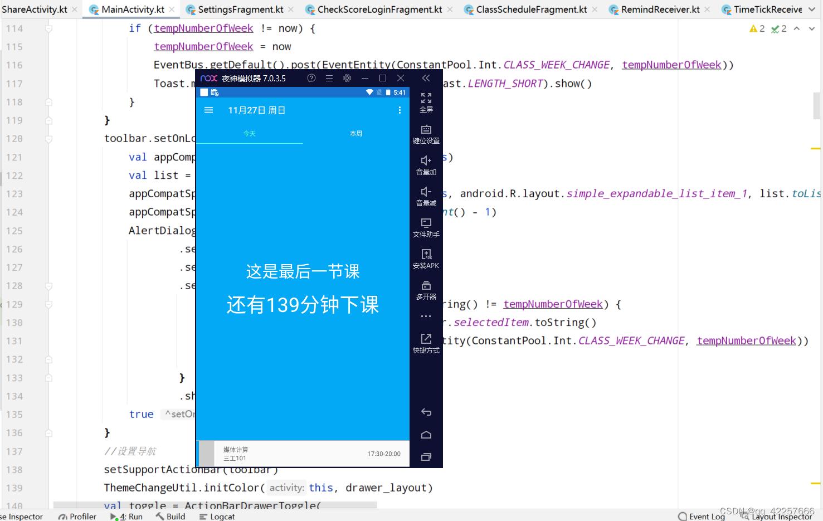Open the app three-dot overflow menu

click(400, 110)
